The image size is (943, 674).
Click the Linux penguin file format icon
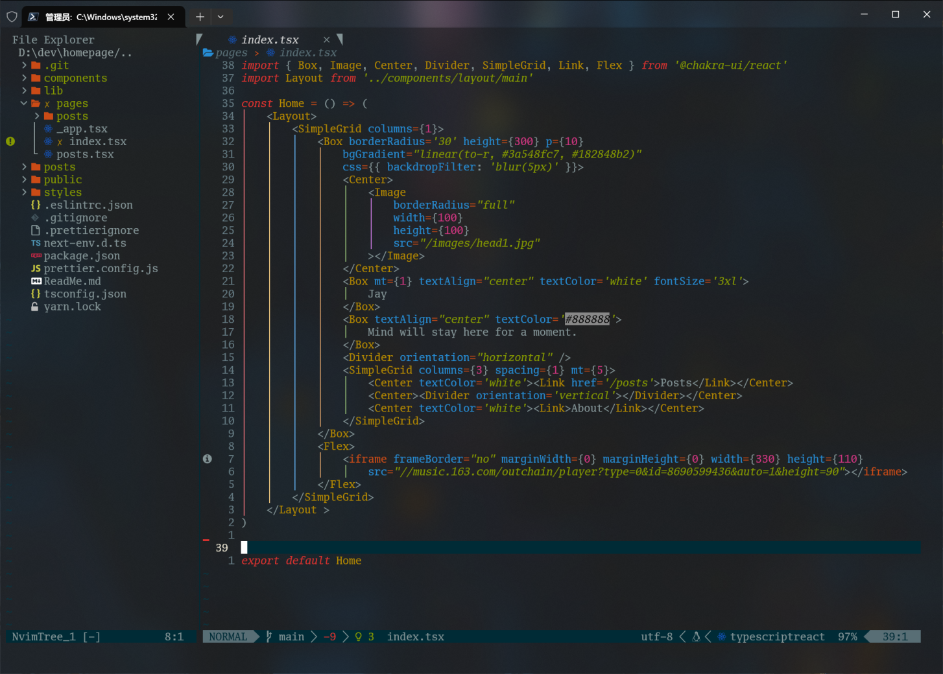696,637
